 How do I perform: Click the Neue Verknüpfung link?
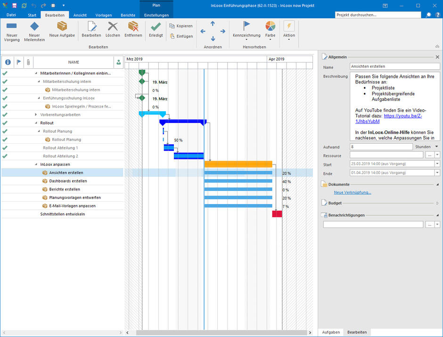tap(352, 192)
